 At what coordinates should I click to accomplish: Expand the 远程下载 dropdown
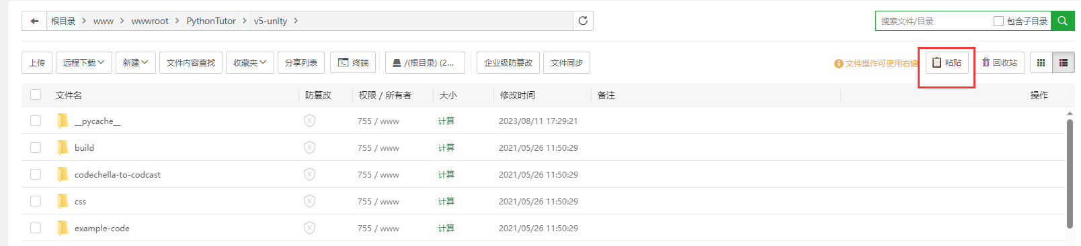[84, 62]
